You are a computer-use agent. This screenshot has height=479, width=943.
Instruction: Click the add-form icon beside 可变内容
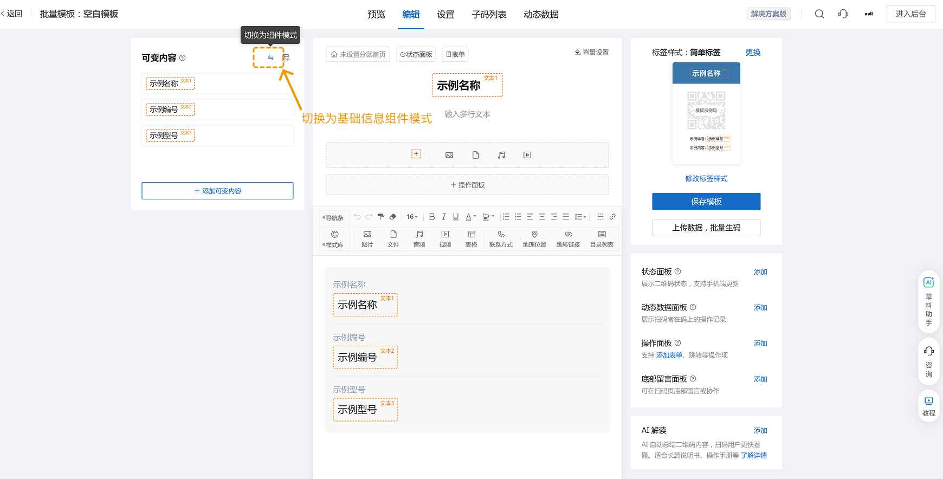click(286, 58)
